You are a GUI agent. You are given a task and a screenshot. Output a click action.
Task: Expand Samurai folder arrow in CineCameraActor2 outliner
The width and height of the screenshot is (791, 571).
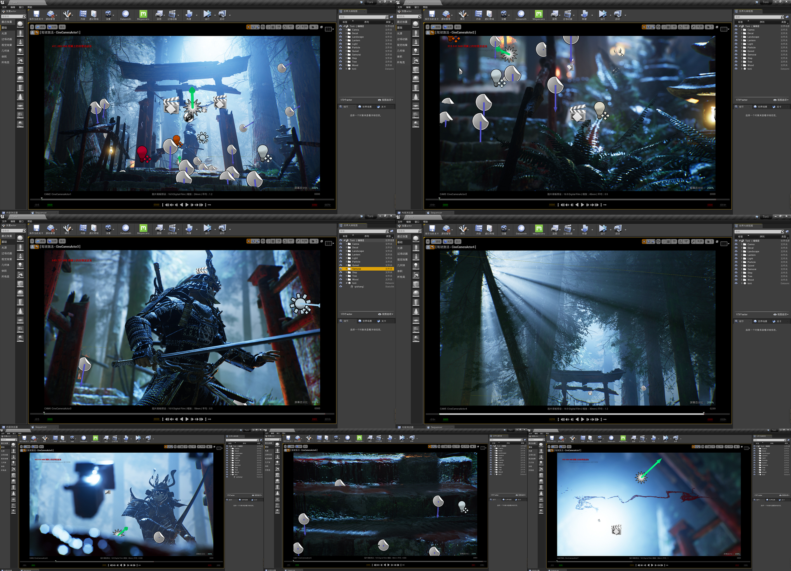click(741, 55)
